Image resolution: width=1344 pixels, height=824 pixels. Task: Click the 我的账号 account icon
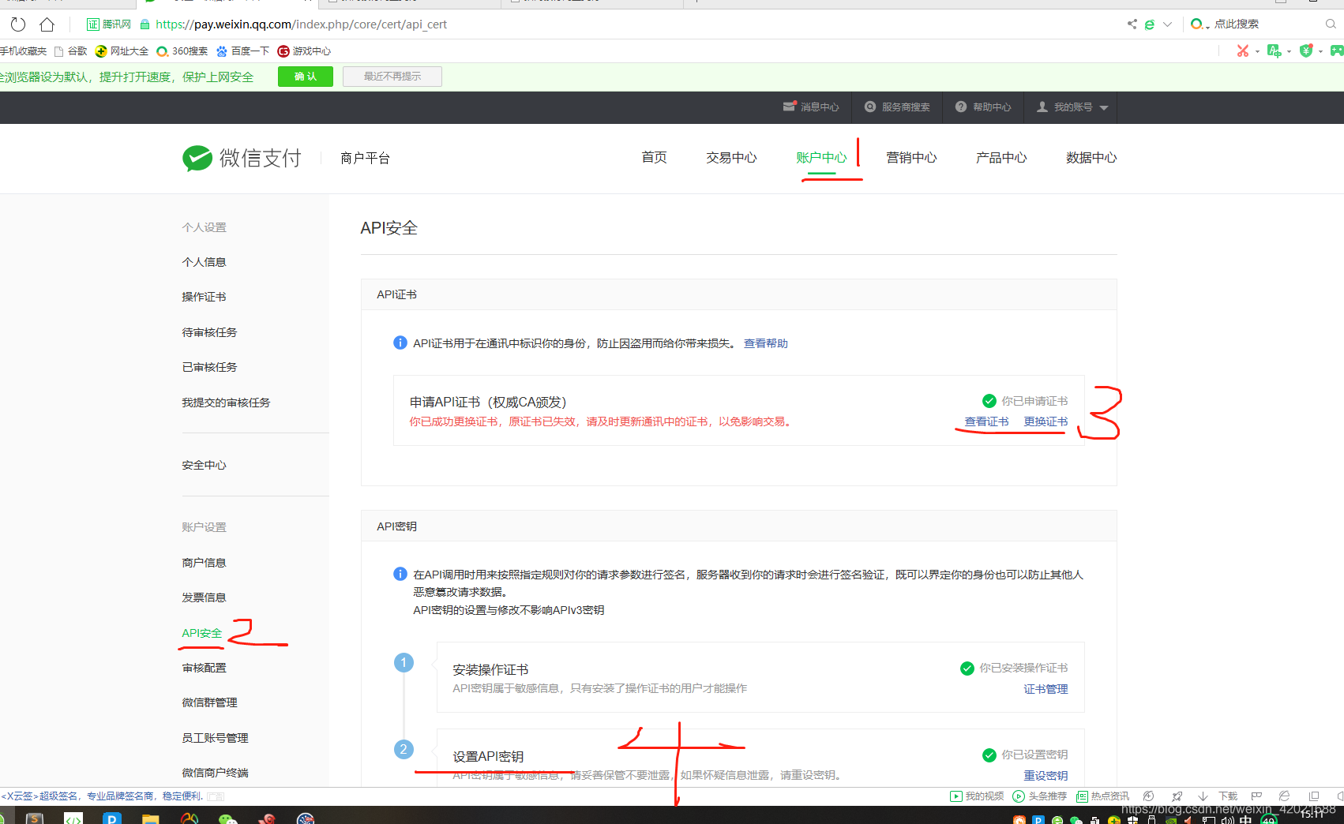point(1042,107)
